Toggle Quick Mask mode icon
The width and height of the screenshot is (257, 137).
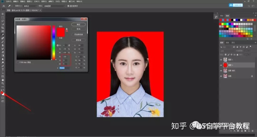(x=2, y=98)
